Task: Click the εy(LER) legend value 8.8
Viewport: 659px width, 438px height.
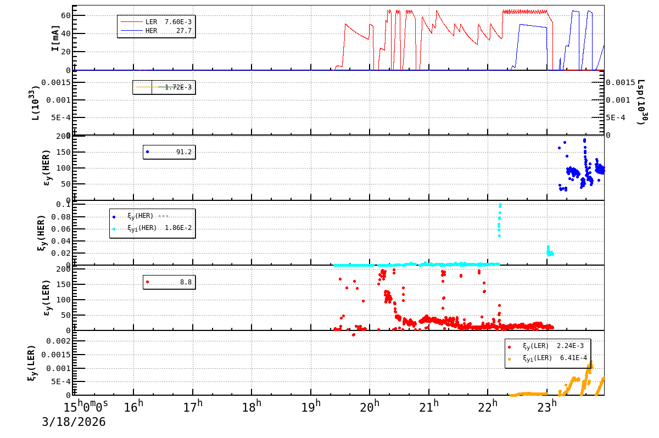Action: point(186,282)
